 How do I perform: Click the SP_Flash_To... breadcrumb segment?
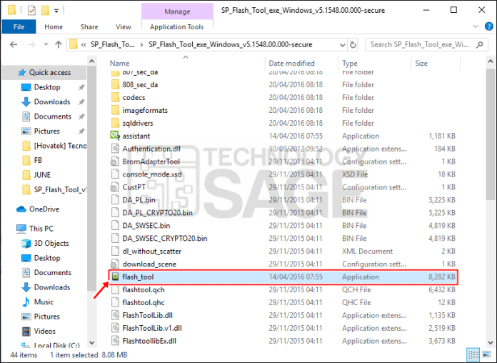coord(113,45)
